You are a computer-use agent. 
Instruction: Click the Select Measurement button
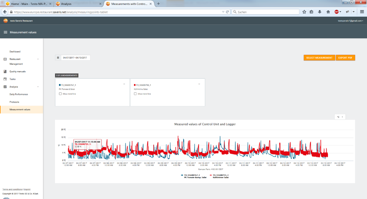tap(319, 58)
